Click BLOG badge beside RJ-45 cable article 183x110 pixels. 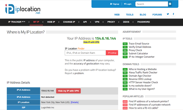(x=125, y=108)
